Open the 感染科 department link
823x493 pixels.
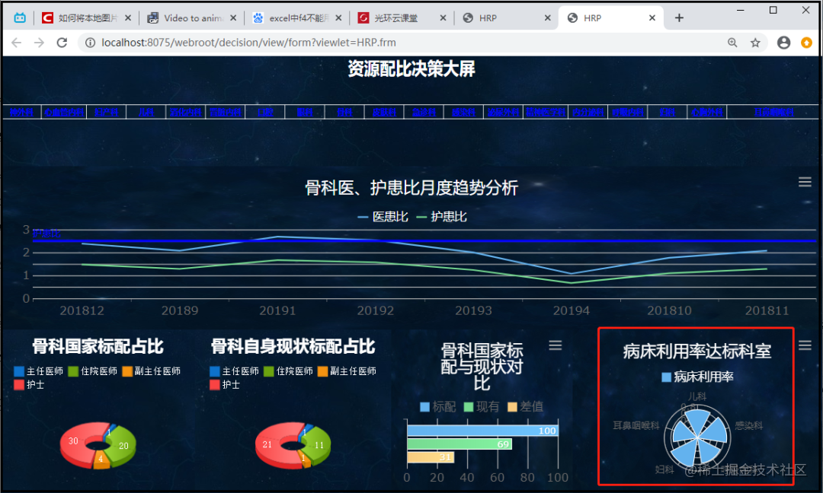[463, 112]
